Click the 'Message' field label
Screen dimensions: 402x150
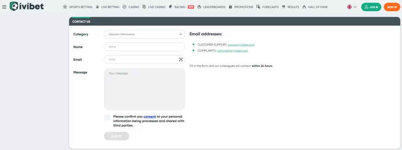click(x=80, y=72)
